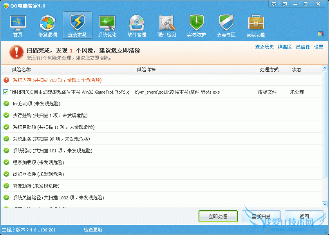Click the vertical scrollbar thumb
This screenshot has height=235, width=329.
coord(325,125)
